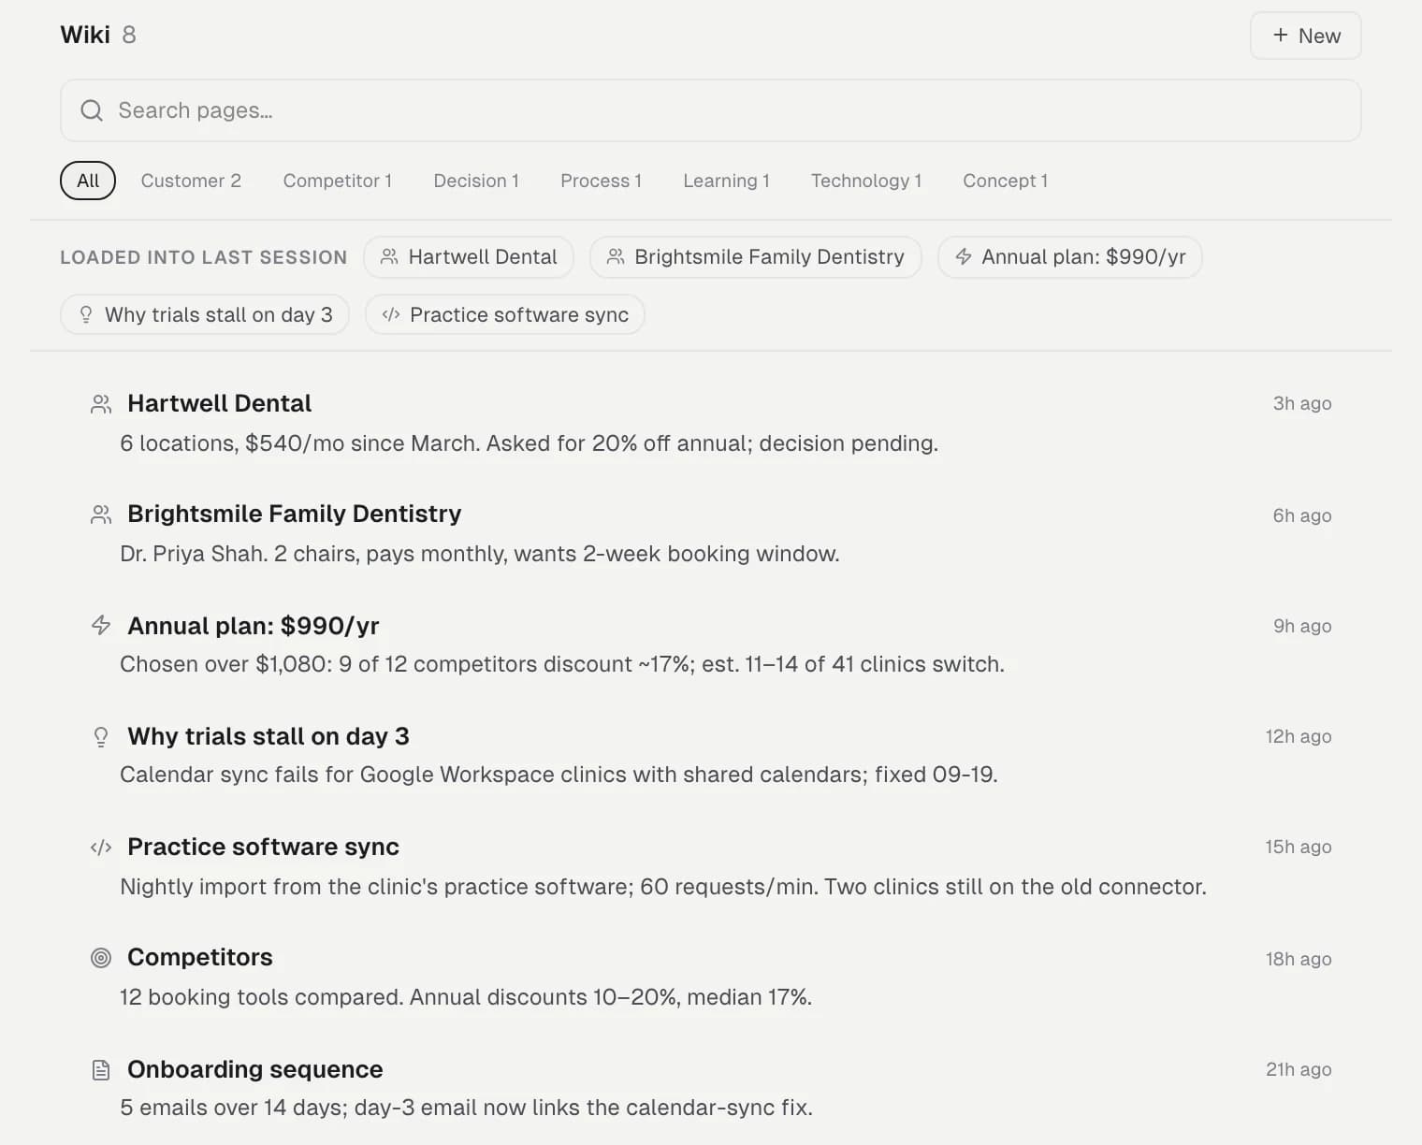Open the Annual plan: $990/yr page title
The width and height of the screenshot is (1422, 1145).
coord(253,625)
